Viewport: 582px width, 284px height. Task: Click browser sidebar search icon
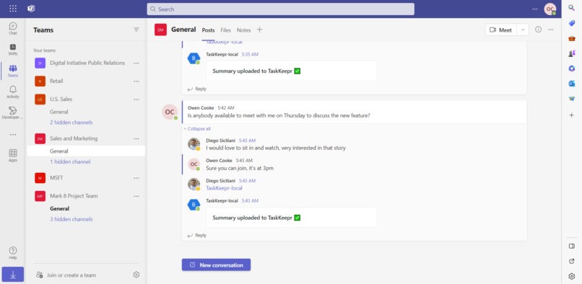coord(572,8)
